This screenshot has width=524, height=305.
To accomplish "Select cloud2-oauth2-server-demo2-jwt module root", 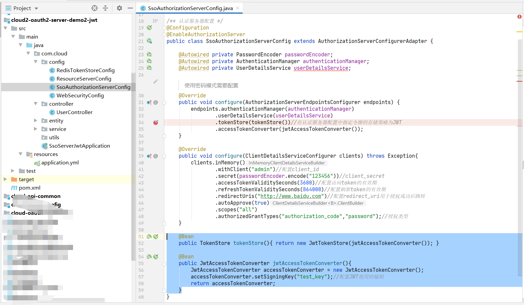I will tap(54, 20).
